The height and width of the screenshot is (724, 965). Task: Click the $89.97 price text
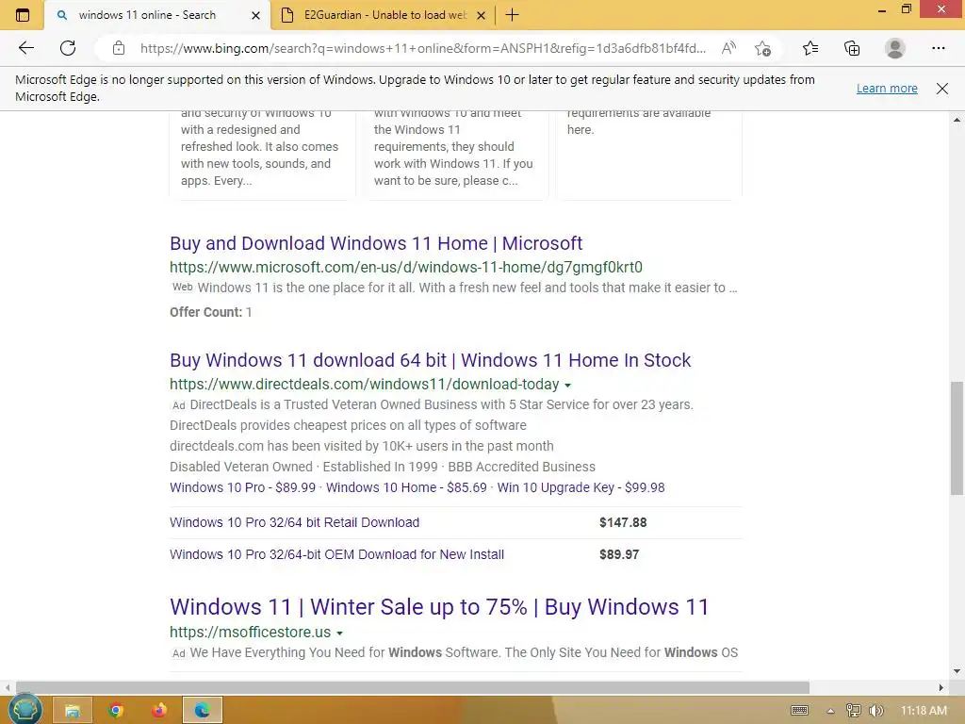619,554
